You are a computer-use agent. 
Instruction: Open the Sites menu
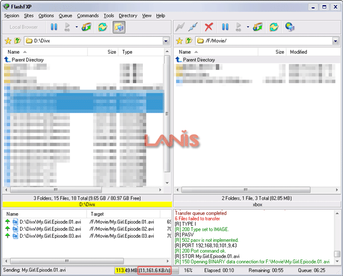pos(29,16)
